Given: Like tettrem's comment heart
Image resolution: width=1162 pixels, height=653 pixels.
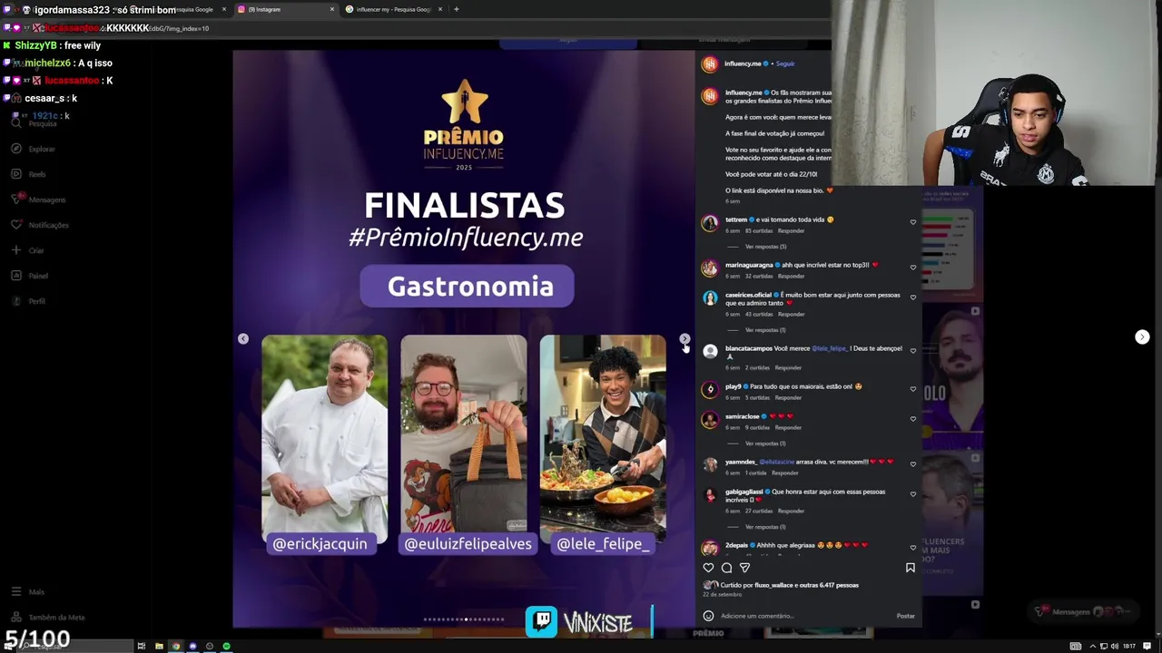Looking at the screenshot, I should coord(913,222).
